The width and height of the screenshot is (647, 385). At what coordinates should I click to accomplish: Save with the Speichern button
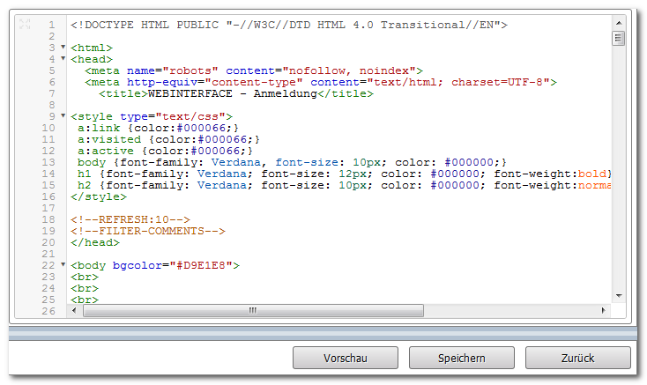click(462, 358)
